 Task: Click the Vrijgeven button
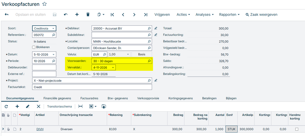coord(162,15)
